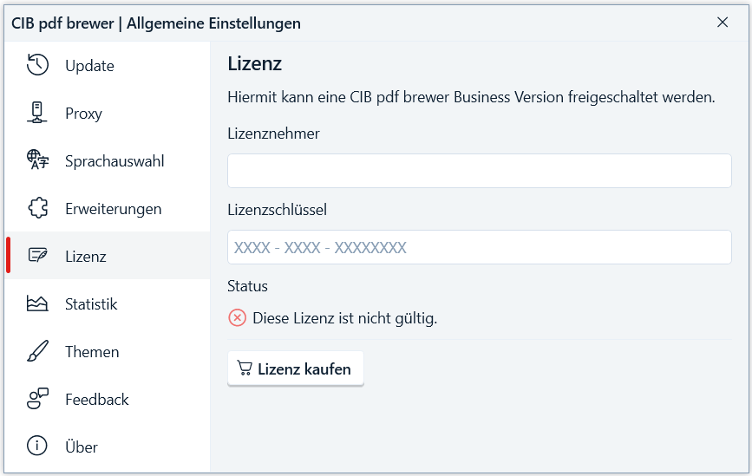
Task: Focus the Lizenzschlüssel input field
Action: pos(480,247)
